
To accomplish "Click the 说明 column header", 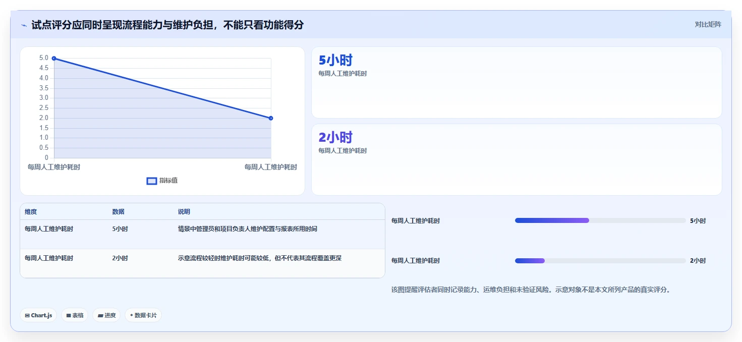I will point(184,212).
